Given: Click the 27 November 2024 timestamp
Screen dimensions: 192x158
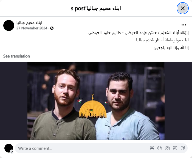Looking at the screenshot, I should click(x=32, y=28).
